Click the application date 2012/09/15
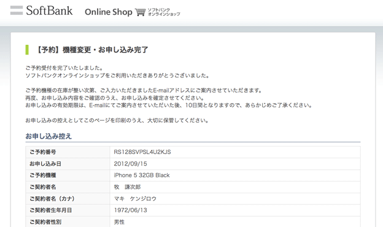Screen dimensions: 383x227 tap(131, 164)
